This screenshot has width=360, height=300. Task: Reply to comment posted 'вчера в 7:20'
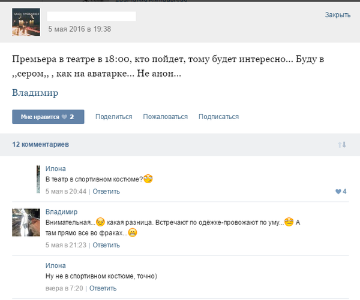pos(102,288)
